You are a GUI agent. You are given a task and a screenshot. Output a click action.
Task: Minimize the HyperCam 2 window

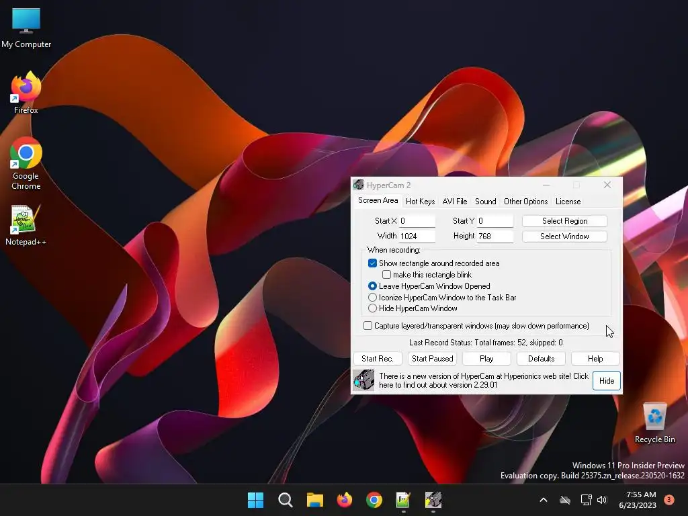tap(546, 185)
